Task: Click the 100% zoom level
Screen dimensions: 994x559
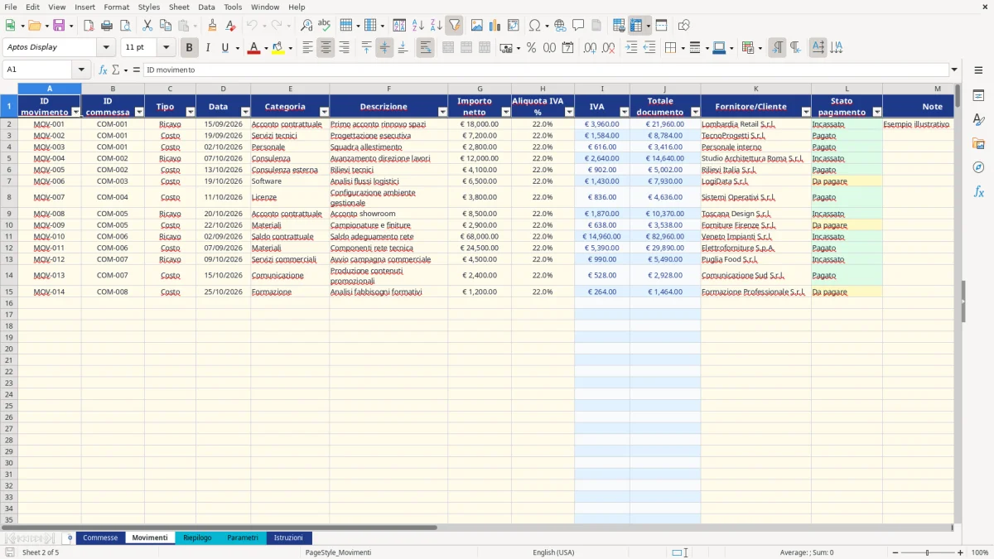Action: [x=979, y=552]
